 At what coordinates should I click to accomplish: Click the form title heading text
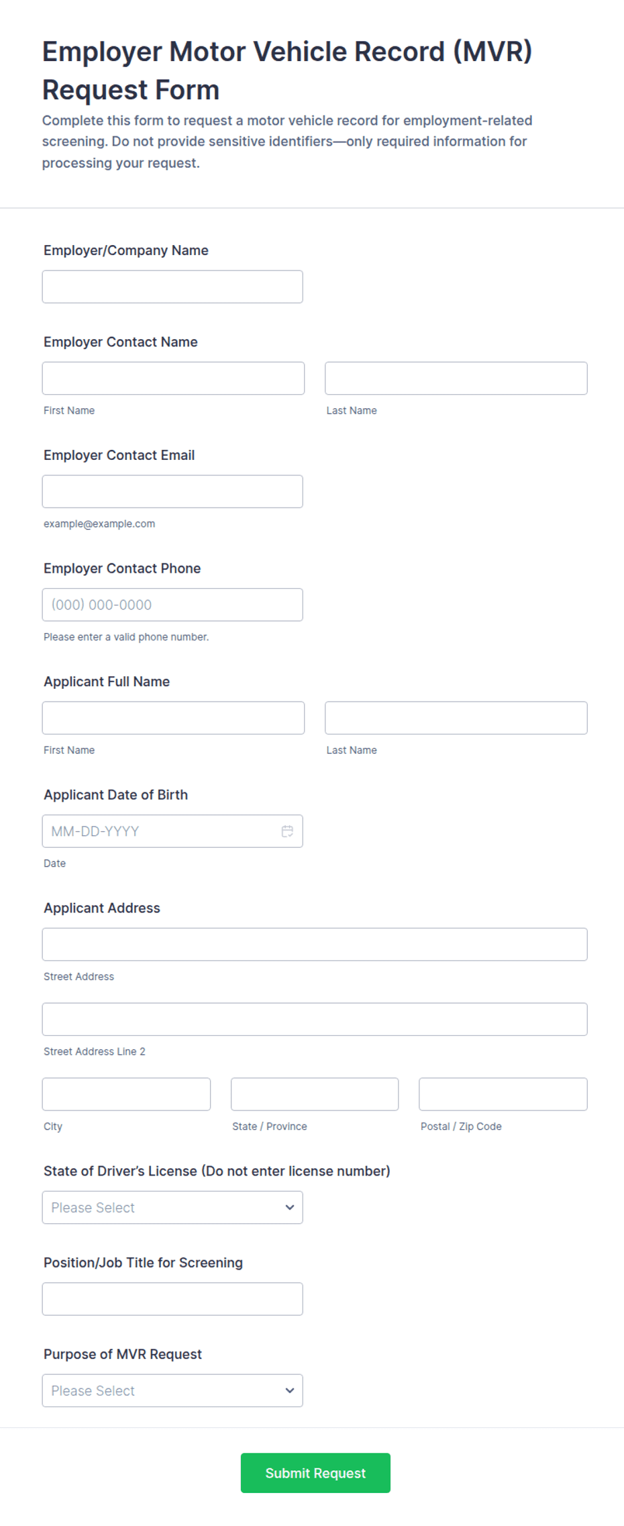click(287, 70)
